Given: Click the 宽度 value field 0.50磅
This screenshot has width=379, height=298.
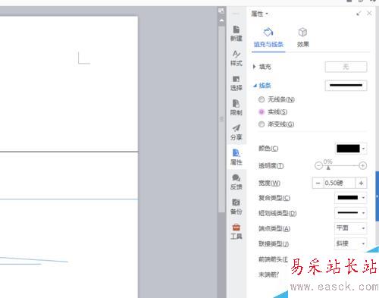Looking at the screenshot, I should pyautogui.click(x=340, y=183).
